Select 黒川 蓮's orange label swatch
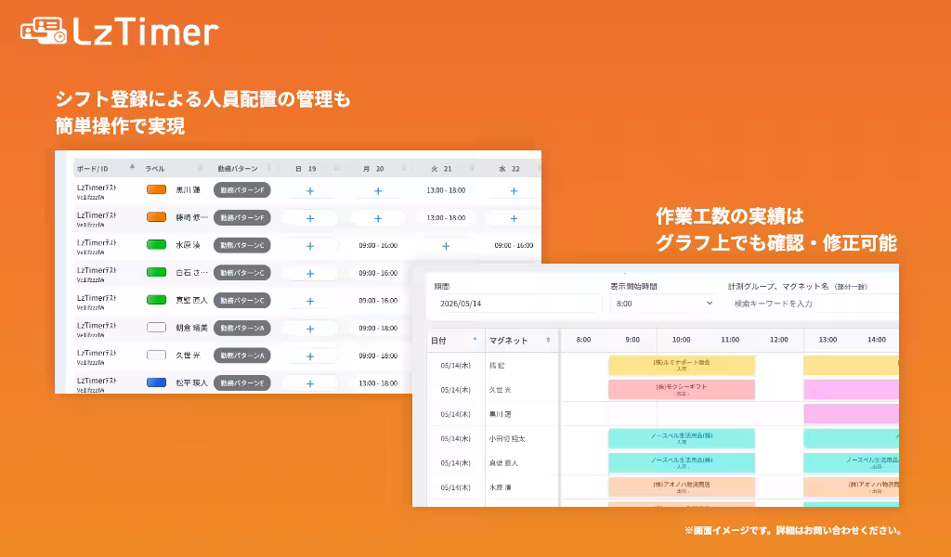Image resolution: width=951 pixels, height=557 pixels. coord(156,189)
